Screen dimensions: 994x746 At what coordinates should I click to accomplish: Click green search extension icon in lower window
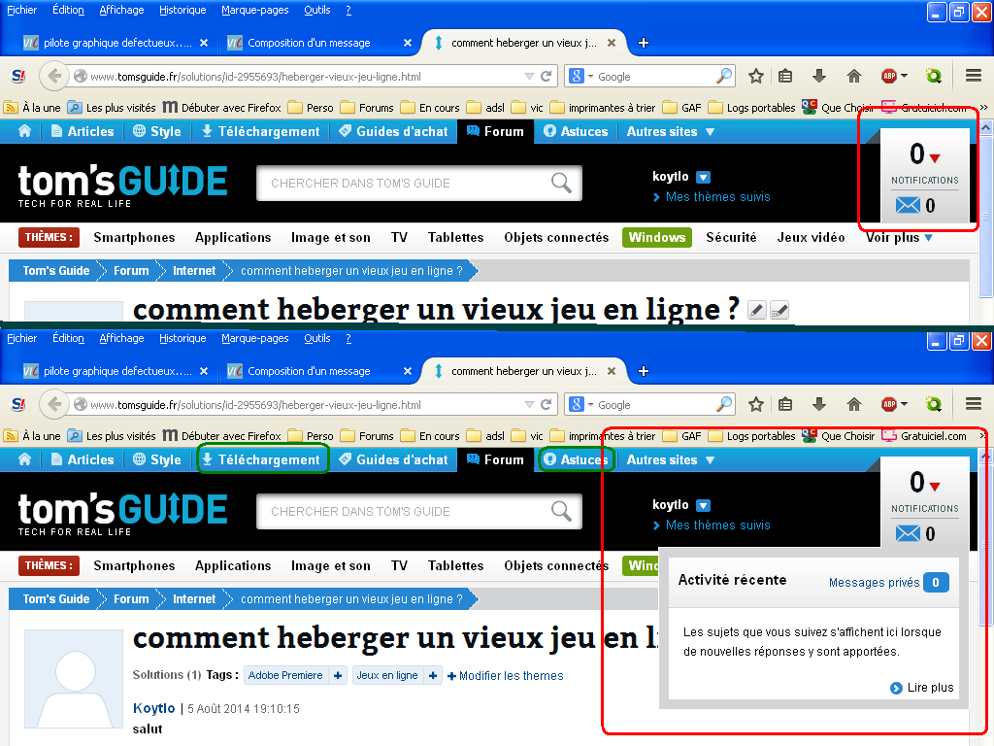933,405
